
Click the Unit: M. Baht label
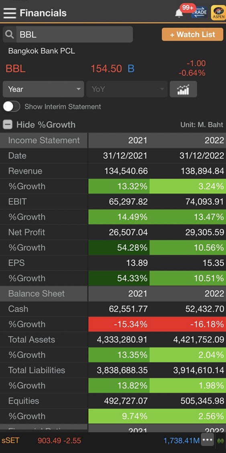(202, 125)
